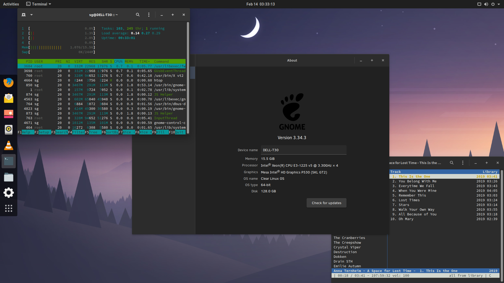Open Settings gear icon in dock
Screen dimensions: 504x283
point(8,193)
